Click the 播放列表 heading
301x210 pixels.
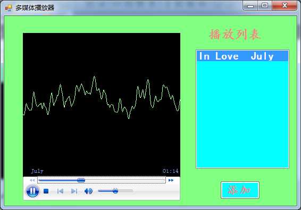[x=235, y=35]
